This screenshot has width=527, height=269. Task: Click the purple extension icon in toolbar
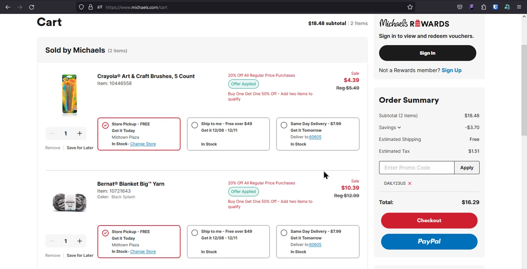(471, 7)
